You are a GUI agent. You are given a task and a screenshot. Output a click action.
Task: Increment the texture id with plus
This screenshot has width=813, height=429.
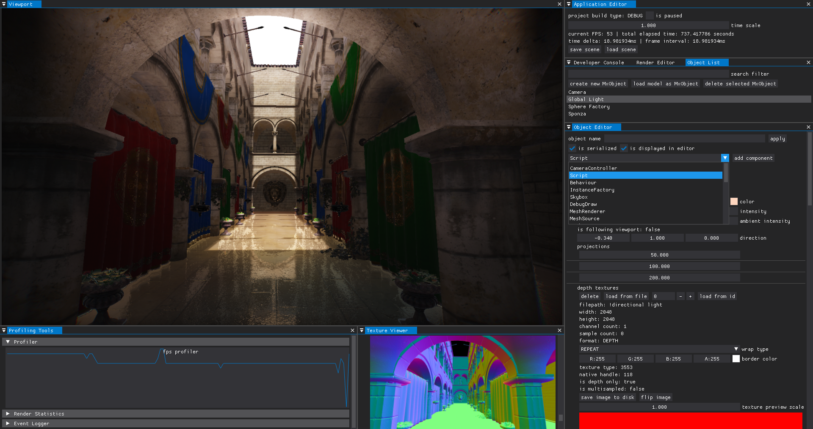[690, 296]
